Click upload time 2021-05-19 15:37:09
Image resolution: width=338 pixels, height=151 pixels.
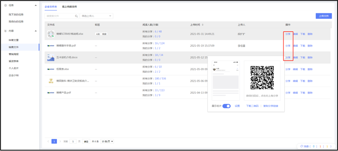click(202, 46)
